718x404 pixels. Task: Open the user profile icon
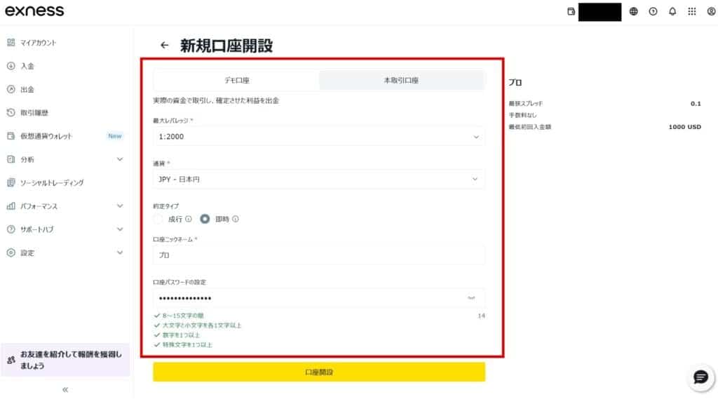point(711,11)
